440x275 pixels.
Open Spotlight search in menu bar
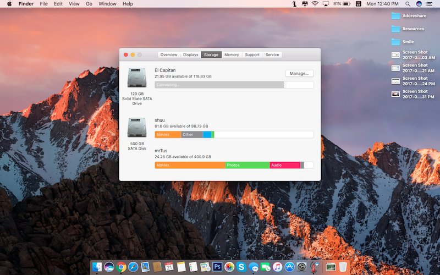pyautogui.click(x=408, y=4)
